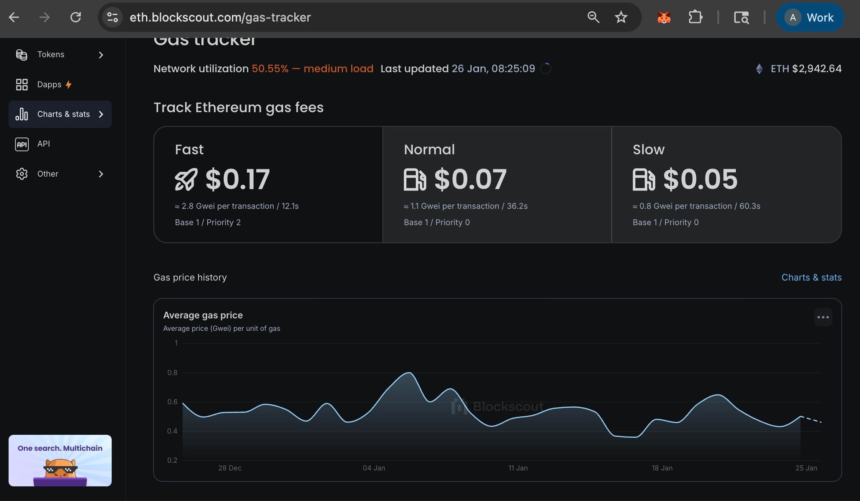Screen dimensions: 860x501
Task: Open the API menu item
Action: point(43,144)
